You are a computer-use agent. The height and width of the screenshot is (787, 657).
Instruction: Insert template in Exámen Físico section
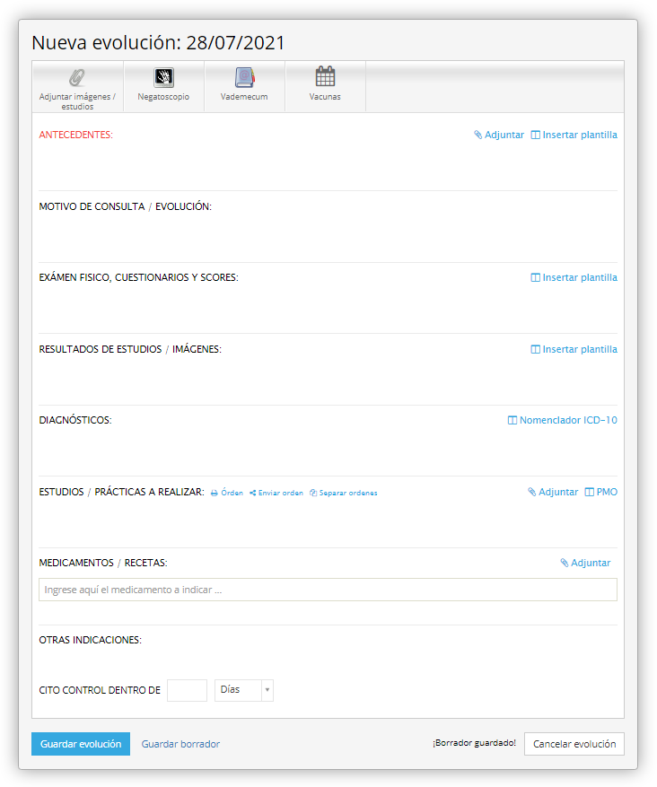574,277
